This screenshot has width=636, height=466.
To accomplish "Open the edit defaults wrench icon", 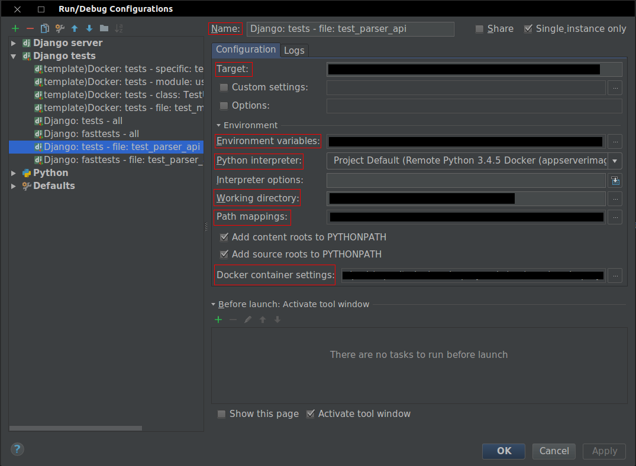I will 60,28.
